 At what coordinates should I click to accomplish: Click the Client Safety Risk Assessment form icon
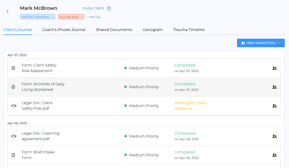(x=13, y=68)
